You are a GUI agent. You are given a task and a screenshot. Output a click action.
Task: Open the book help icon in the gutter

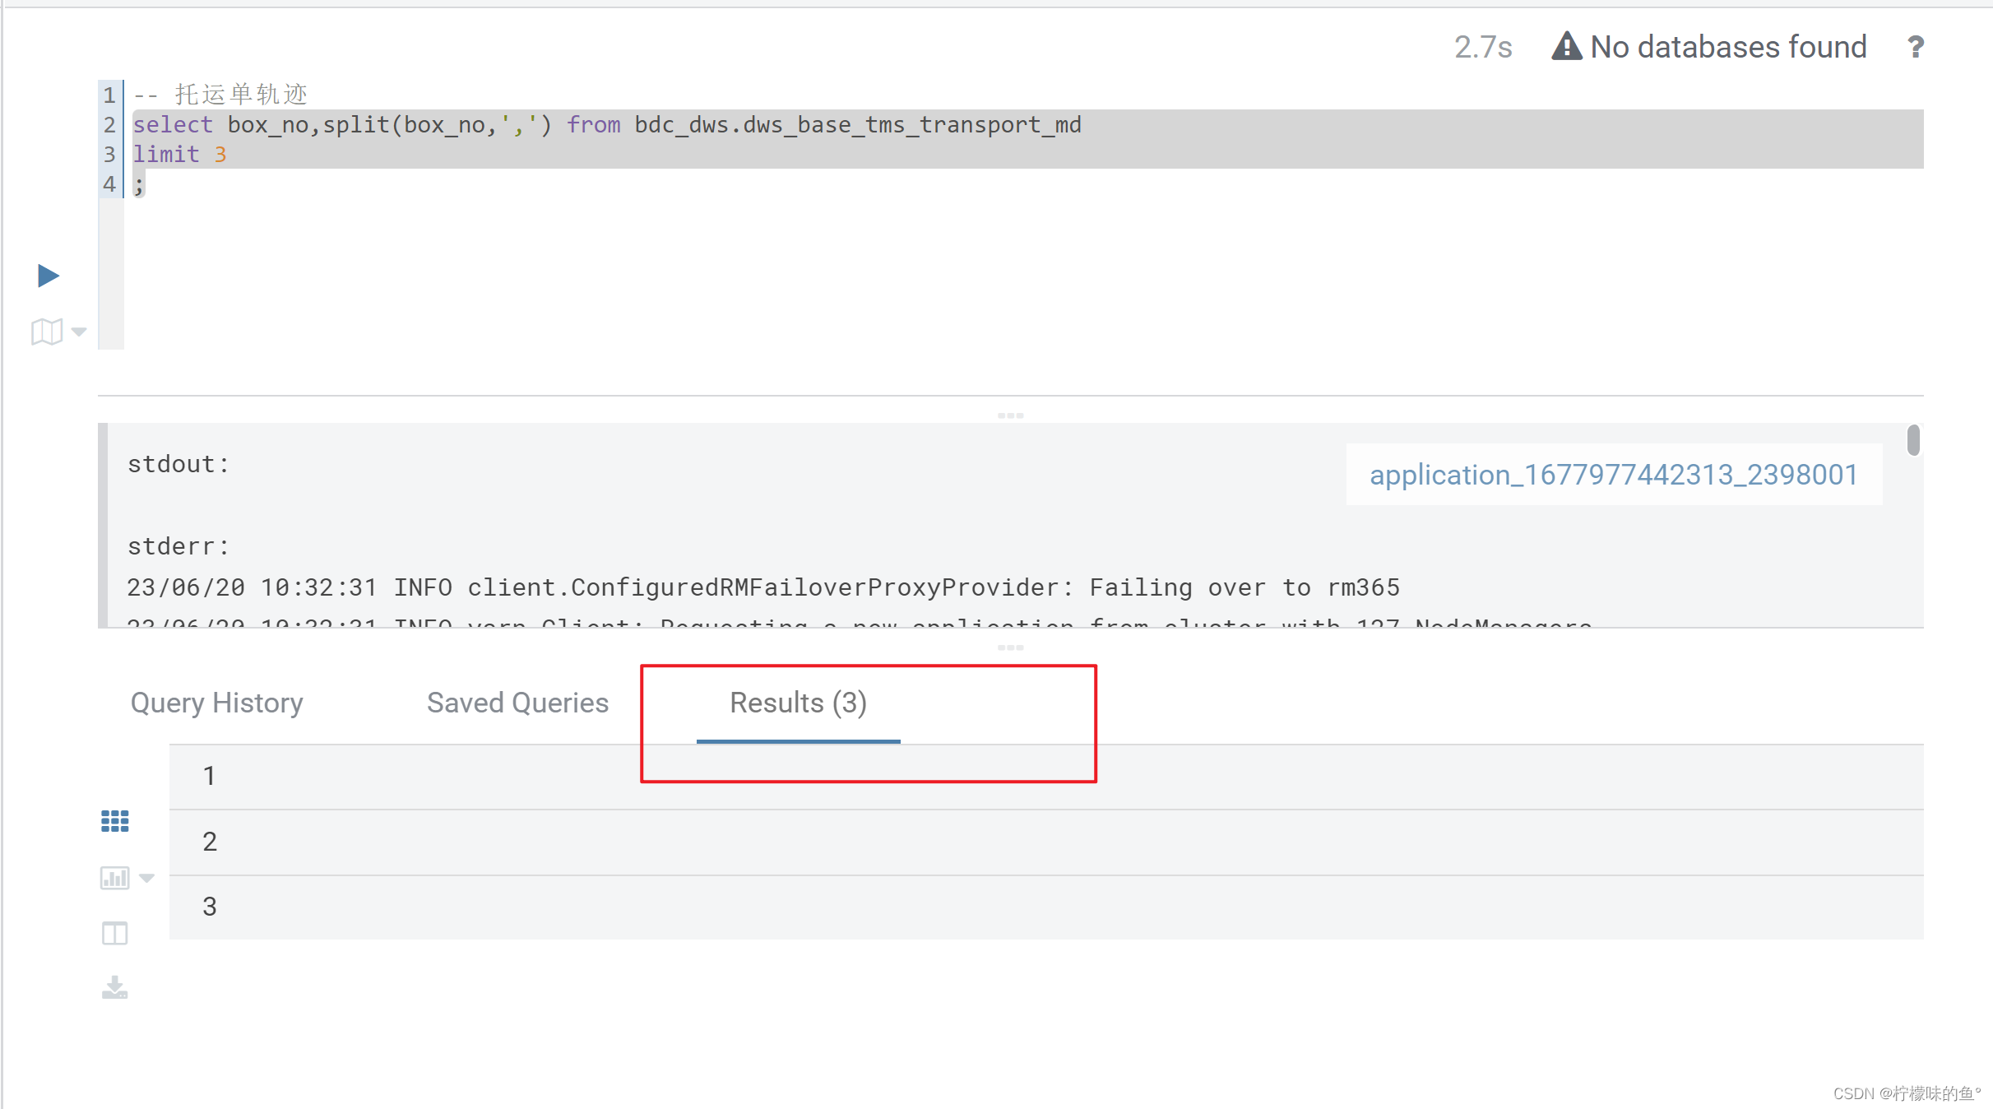[x=47, y=332]
